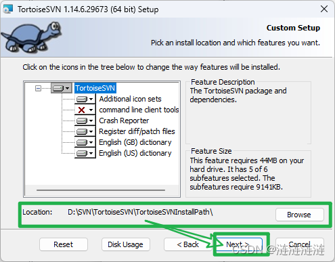Open English (US) dictionary install dropdown
The width and height of the screenshot is (335, 262).
(85, 153)
